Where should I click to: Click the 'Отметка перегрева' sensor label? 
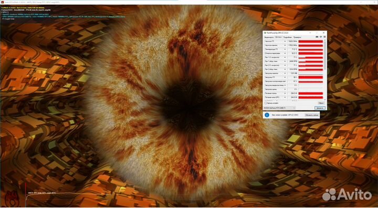click(272, 54)
